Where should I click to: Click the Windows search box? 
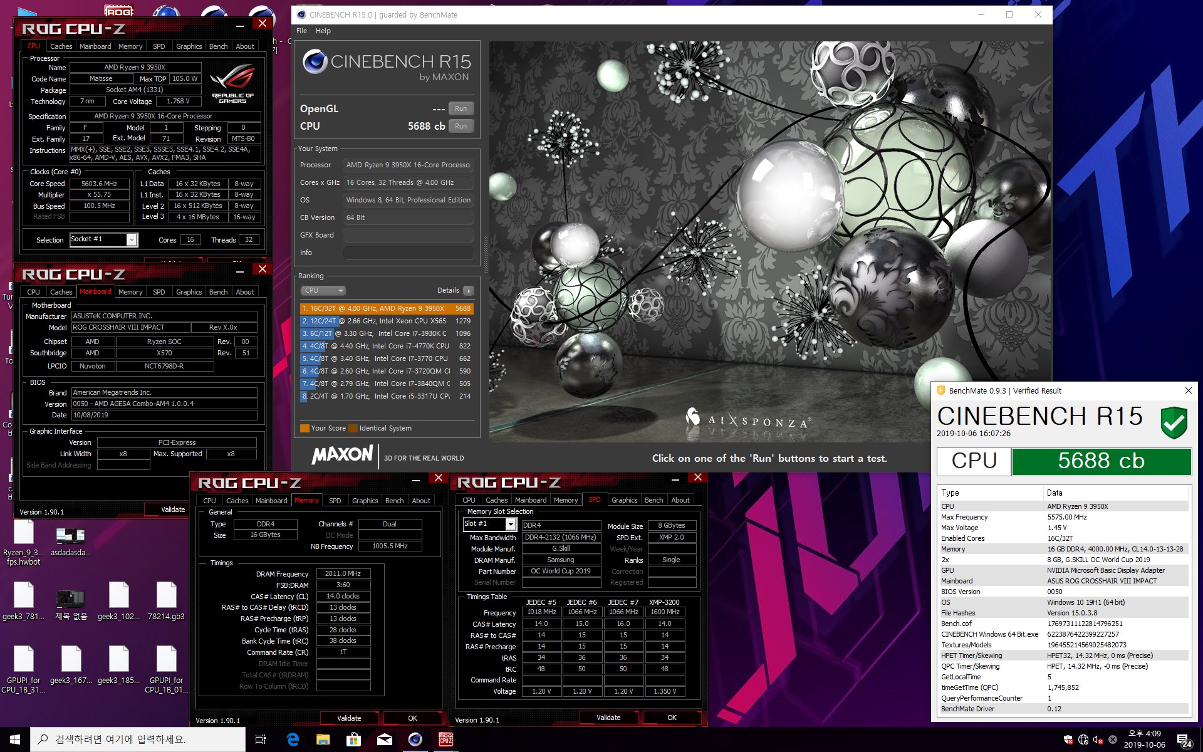point(138,739)
